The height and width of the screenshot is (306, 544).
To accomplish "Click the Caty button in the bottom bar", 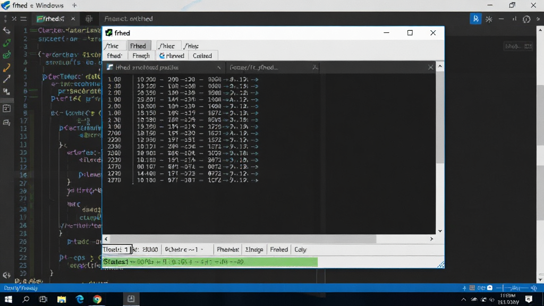I will coord(301,250).
